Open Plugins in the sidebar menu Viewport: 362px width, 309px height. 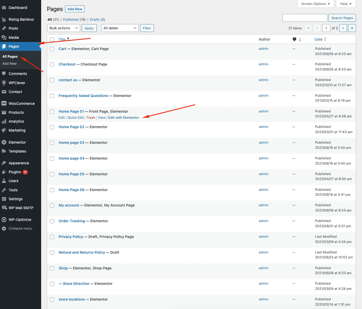[x=15, y=172]
